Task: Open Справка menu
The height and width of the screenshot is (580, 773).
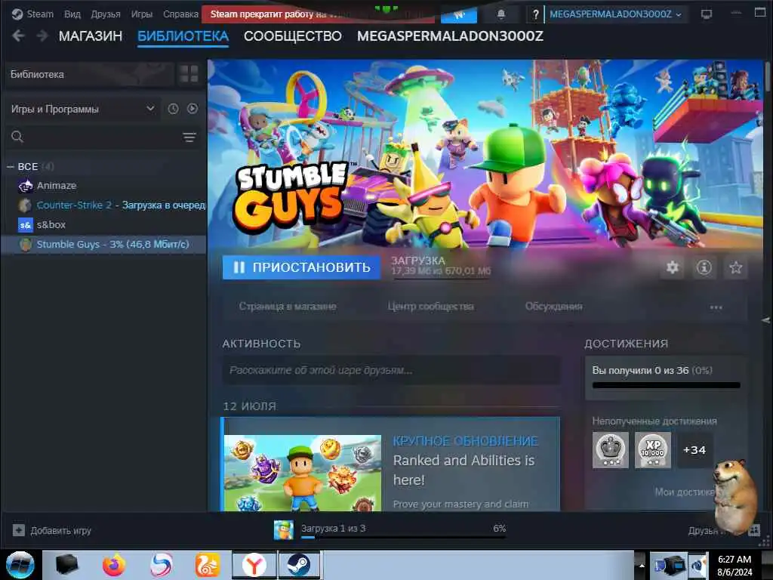Action: click(x=180, y=14)
